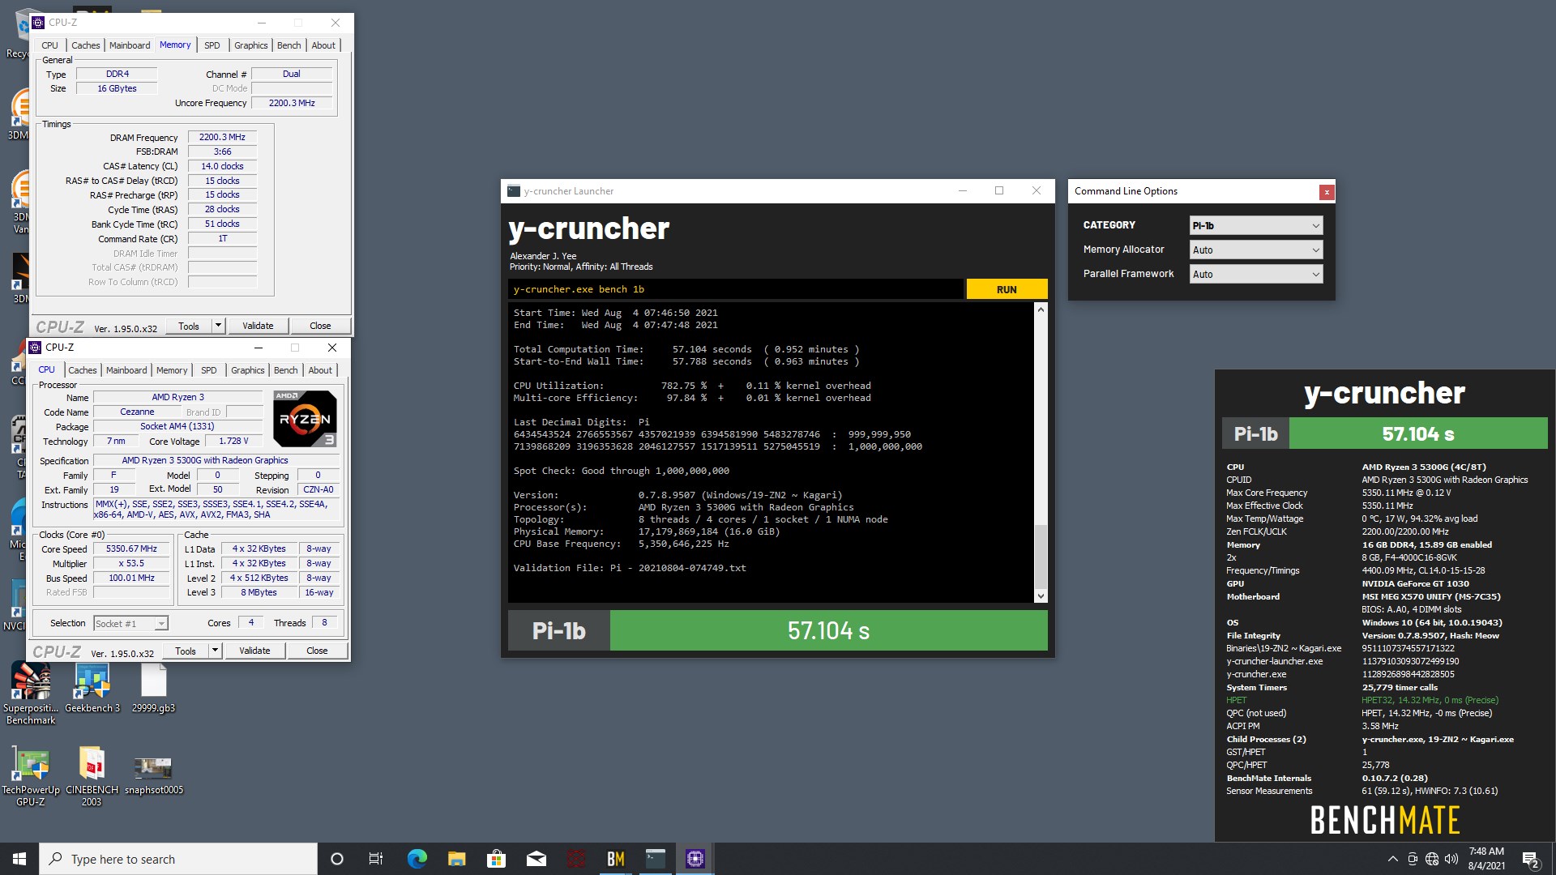The width and height of the screenshot is (1556, 875).
Task: Click the Ryzen 3 logo in CPU-Z
Action: [x=305, y=419]
